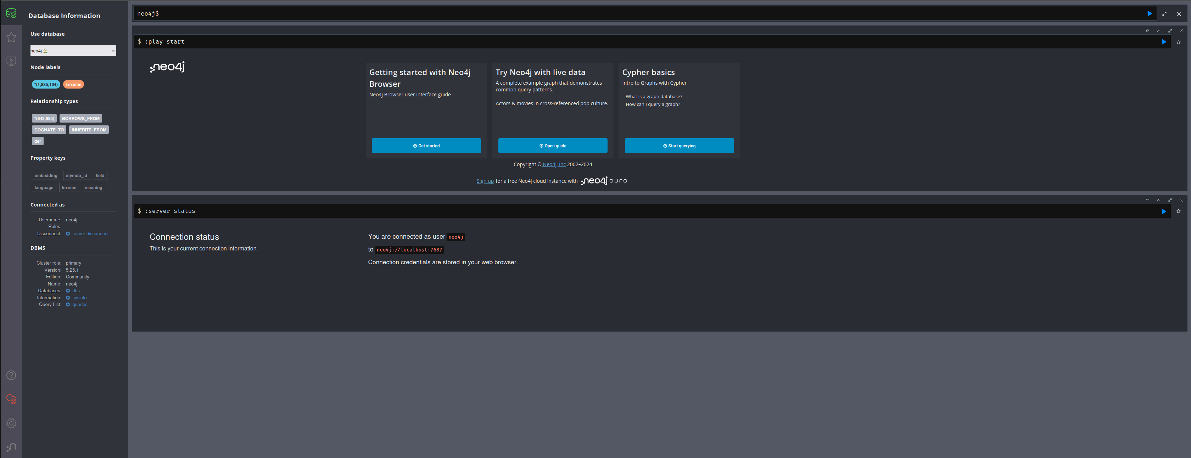Click the all nodes *(1,885,104) label

click(46, 85)
